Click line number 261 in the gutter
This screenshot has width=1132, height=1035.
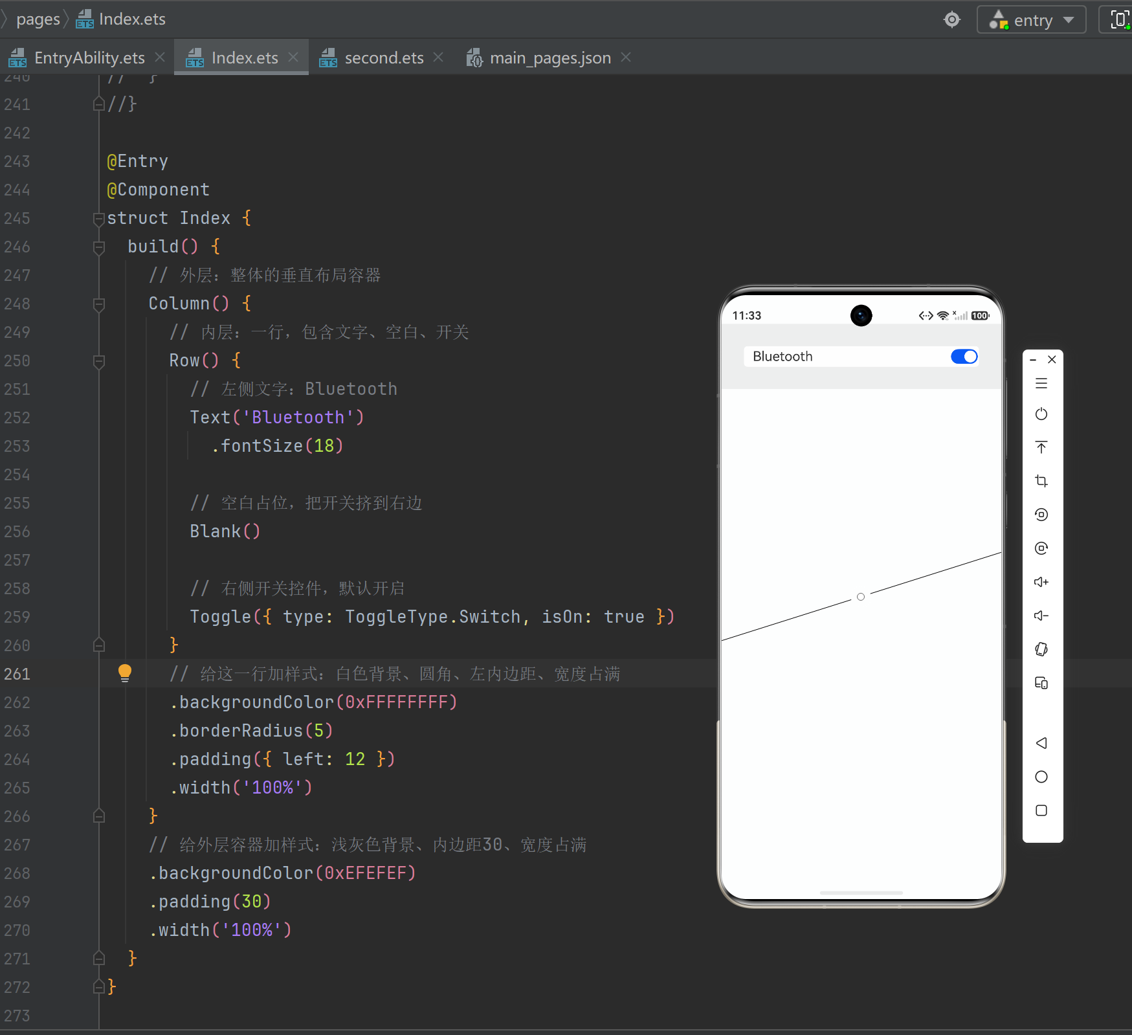point(17,674)
